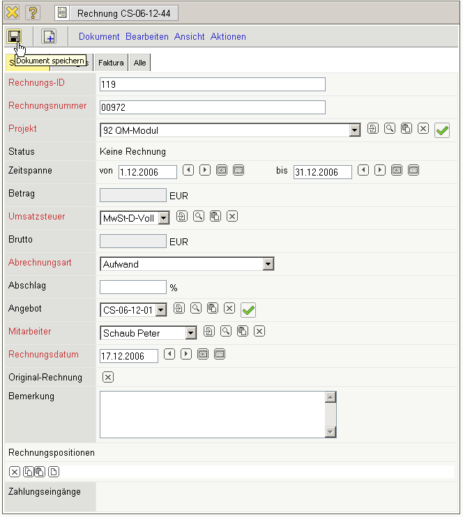Click the magnifier search icon next to Projekt

click(x=390, y=129)
